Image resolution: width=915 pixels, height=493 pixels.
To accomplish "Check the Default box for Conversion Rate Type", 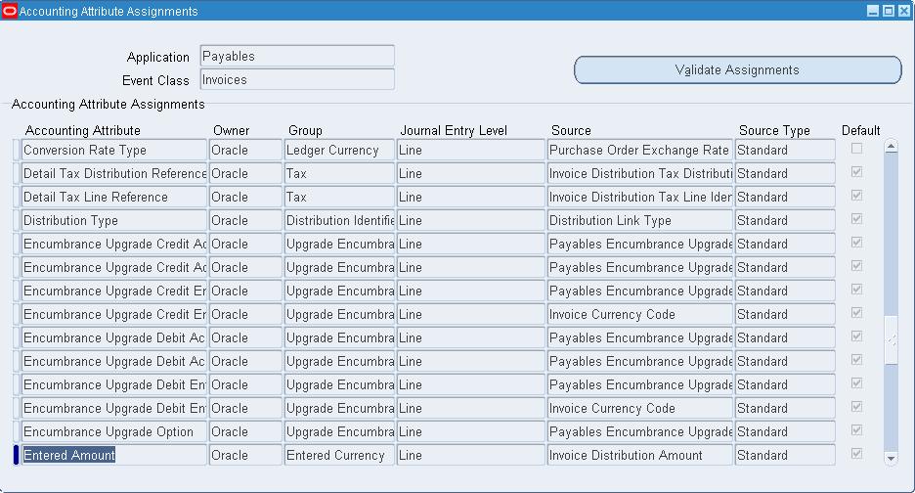I will click(x=856, y=149).
